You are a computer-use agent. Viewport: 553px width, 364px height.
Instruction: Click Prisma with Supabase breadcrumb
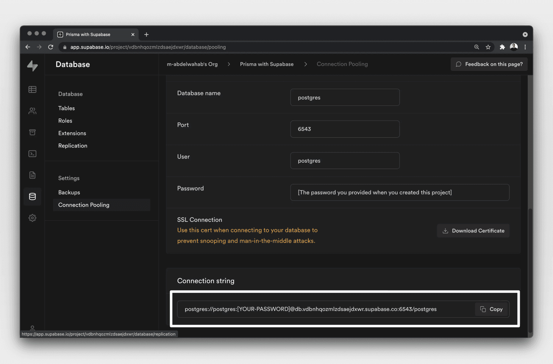[267, 64]
